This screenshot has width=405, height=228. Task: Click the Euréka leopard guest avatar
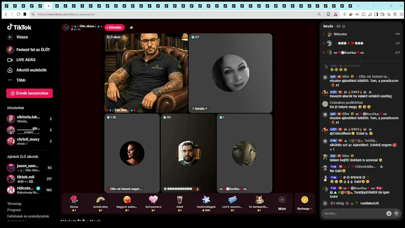pos(244,153)
